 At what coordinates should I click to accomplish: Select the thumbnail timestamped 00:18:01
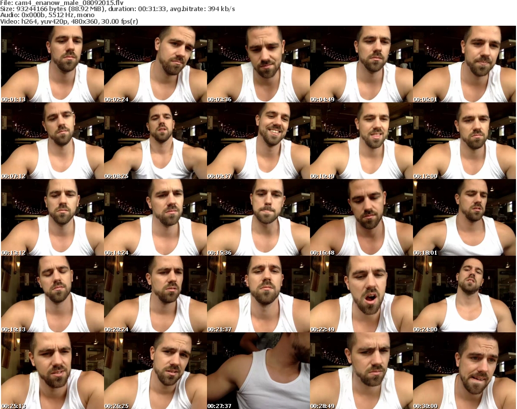[464, 217]
